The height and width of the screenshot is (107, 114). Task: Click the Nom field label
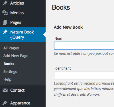tap(58, 39)
